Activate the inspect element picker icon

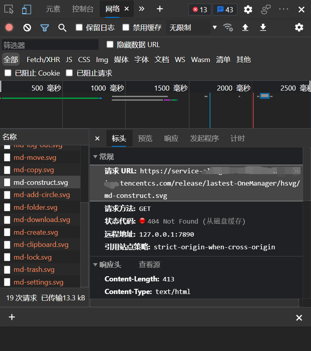pos(9,9)
